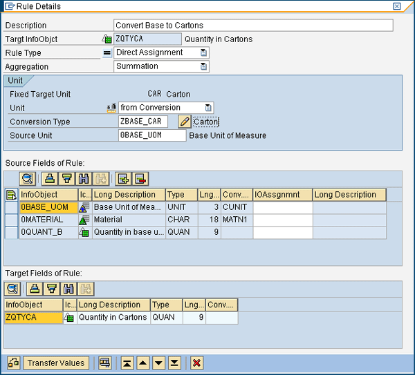Click the Quantity in Cartons target description cell
Viewport: 415px width, 375px height.
[x=113, y=317]
